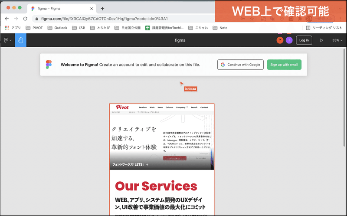Click Recruit in the design nav
Screen dimensions: 347x216
pyautogui.click(x=194, y=107)
